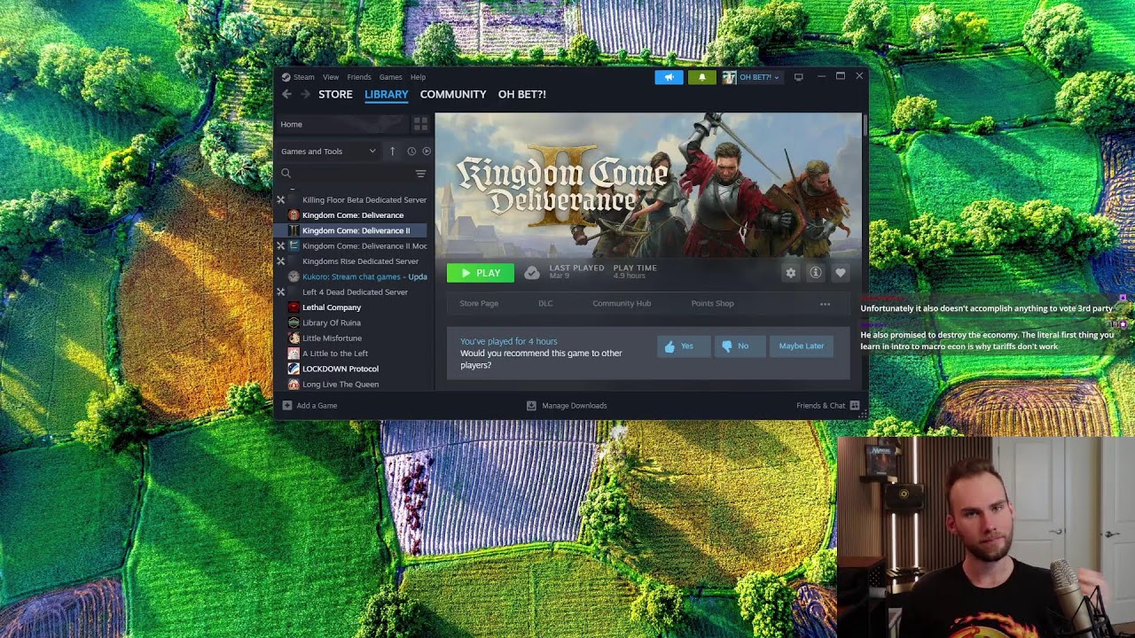Viewport: 1135px width, 638px height.
Task: Select the Little Misfortune icon
Action: [294, 338]
